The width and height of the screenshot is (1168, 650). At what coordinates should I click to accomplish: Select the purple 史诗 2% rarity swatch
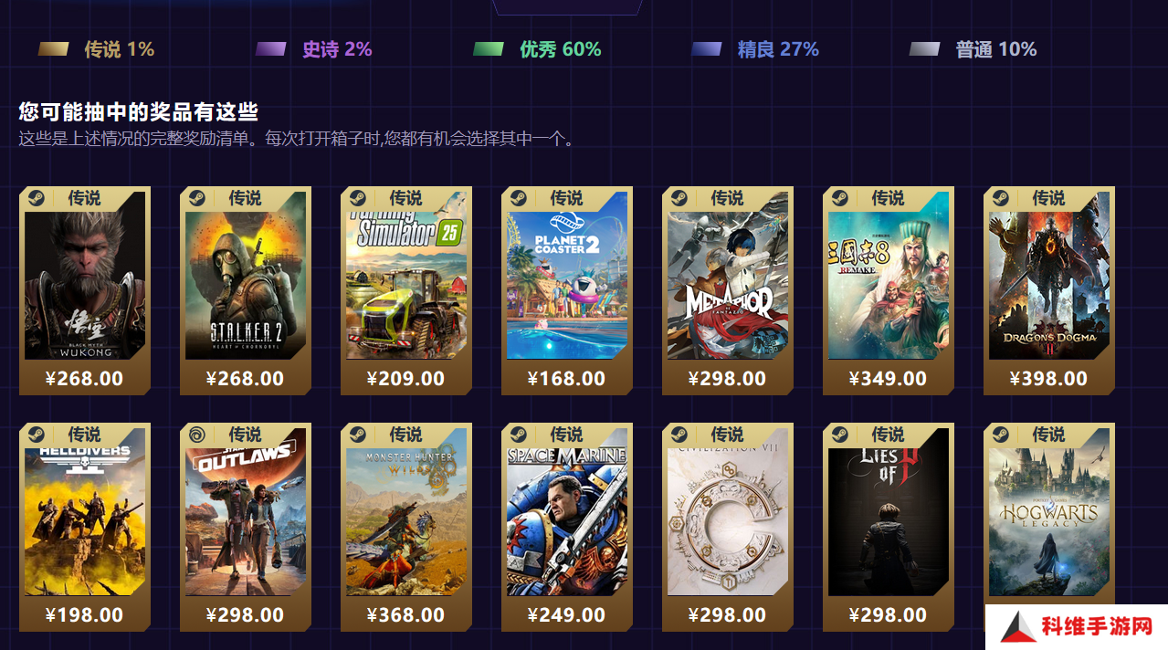(x=271, y=49)
